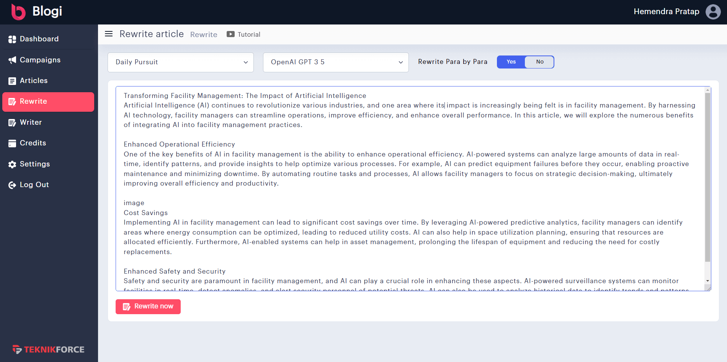The width and height of the screenshot is (727, 362).
Task: Go to the Writer page
Action: pyautogui.click(x=31, y=122)
